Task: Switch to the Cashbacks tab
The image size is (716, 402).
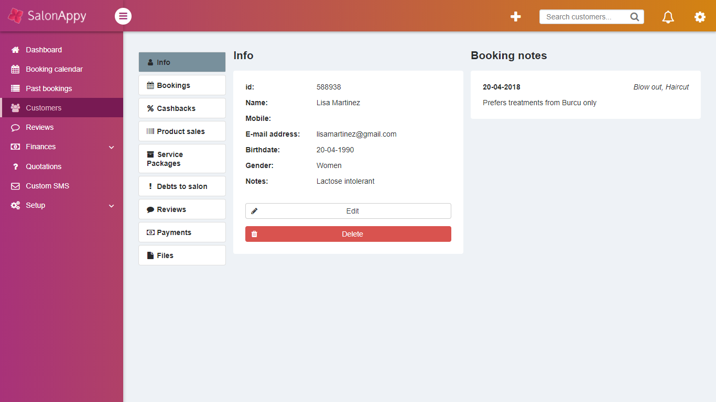Action: 182,108
